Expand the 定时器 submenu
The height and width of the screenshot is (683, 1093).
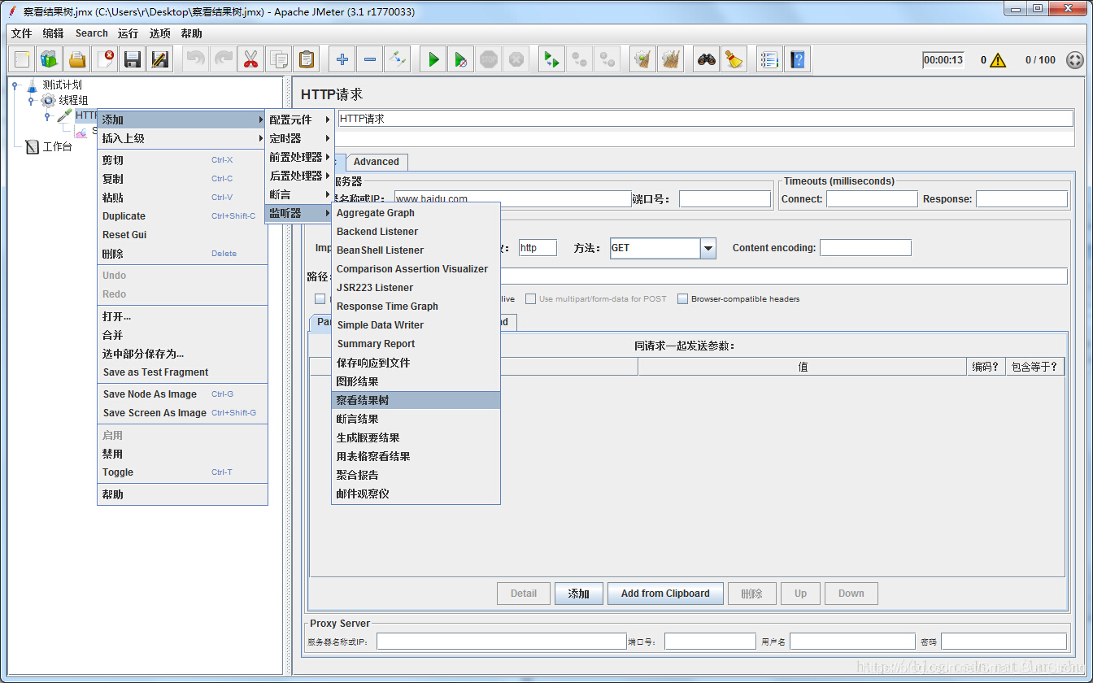[299, 138]
